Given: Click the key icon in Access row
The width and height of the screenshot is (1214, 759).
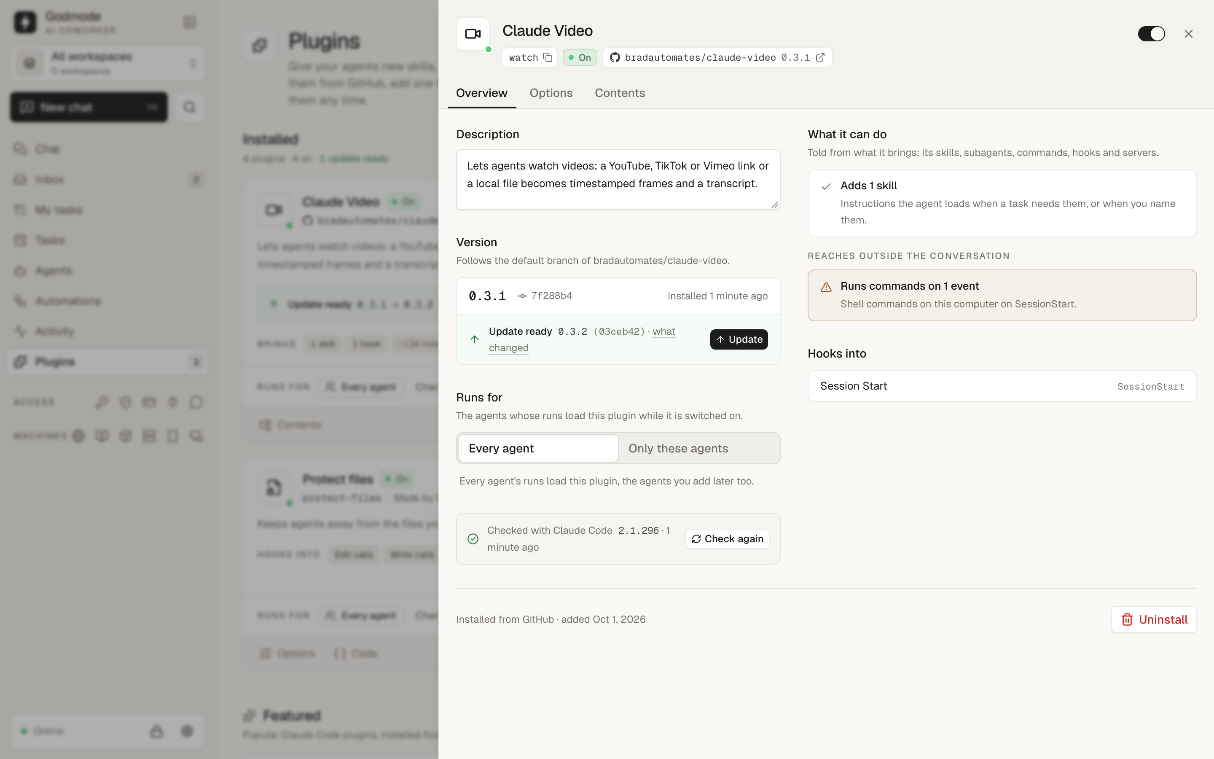Looking at the screenshot, I should pos(101,402).
